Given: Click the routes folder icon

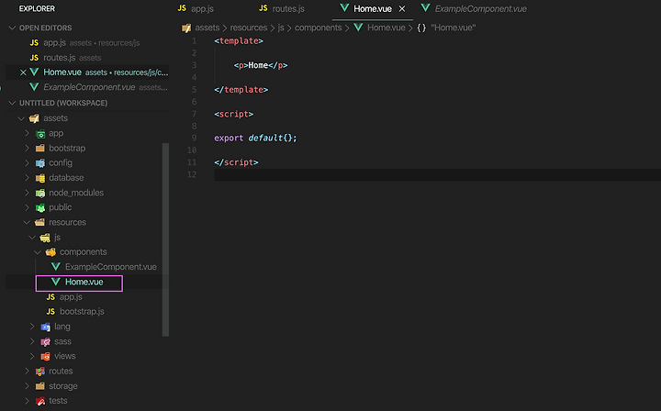Looking at the screenshot, I should tap(40, 372).
